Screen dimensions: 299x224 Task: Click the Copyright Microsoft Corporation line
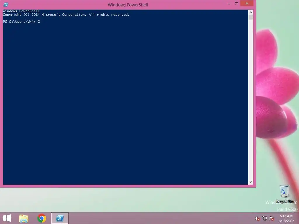point(66,15)
